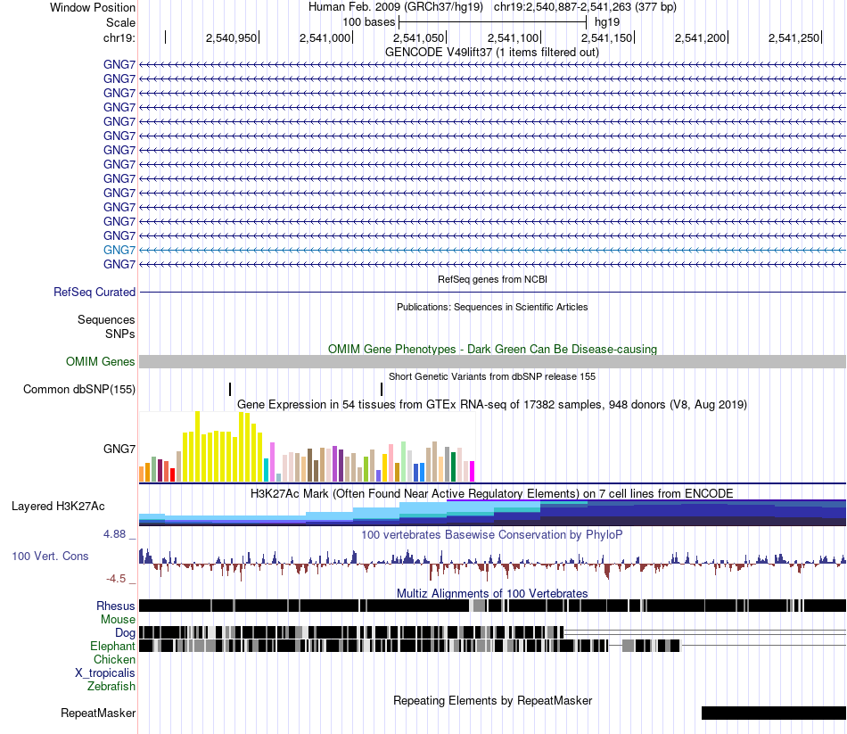
Task: Click the SNPs track label
Action: point(120,334)
